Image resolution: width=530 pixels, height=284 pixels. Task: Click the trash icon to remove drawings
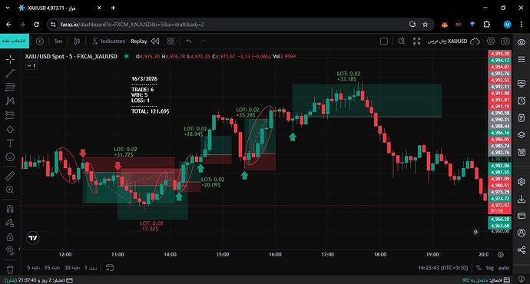tap(10, 269)
